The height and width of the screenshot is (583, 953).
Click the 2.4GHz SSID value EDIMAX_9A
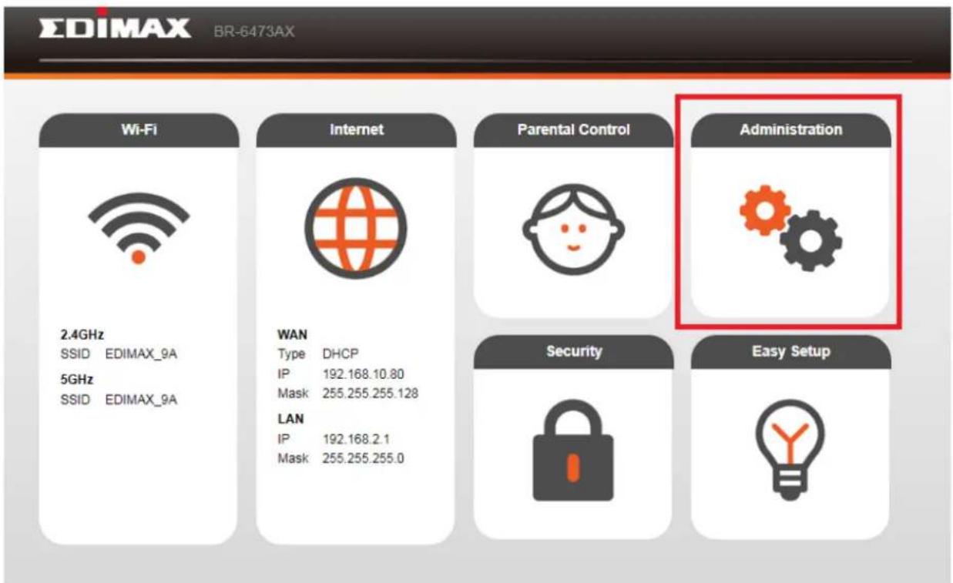coord(142,354)
